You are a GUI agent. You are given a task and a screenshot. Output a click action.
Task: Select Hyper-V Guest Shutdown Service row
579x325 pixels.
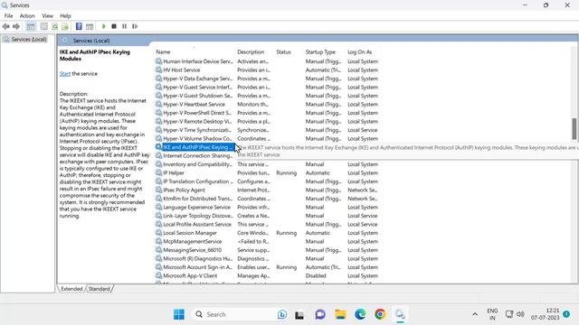coord(268,96)
